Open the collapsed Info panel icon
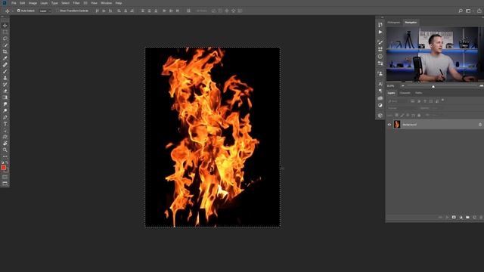 click(380, 57)
